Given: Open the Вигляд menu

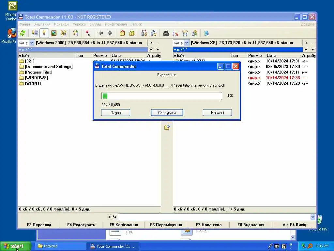Looking at the screenshot, I should [x=95, y=24].
